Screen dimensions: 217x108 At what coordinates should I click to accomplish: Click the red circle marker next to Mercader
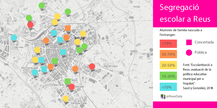click(x=71, y=87)
